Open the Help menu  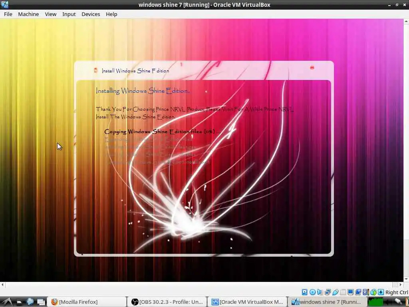point(111,14)
